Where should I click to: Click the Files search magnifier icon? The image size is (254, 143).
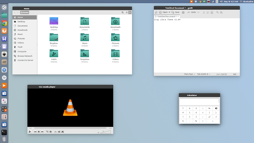coord(123,12)
